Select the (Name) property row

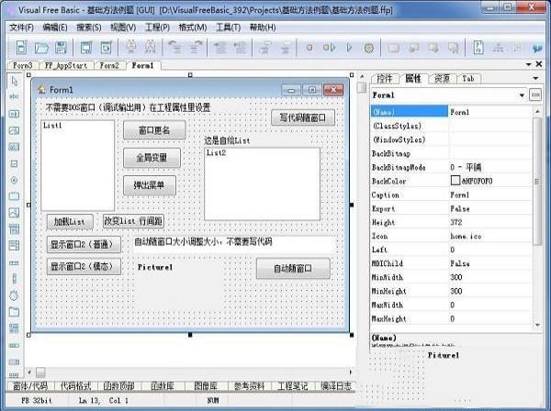[x=451, y=112]
